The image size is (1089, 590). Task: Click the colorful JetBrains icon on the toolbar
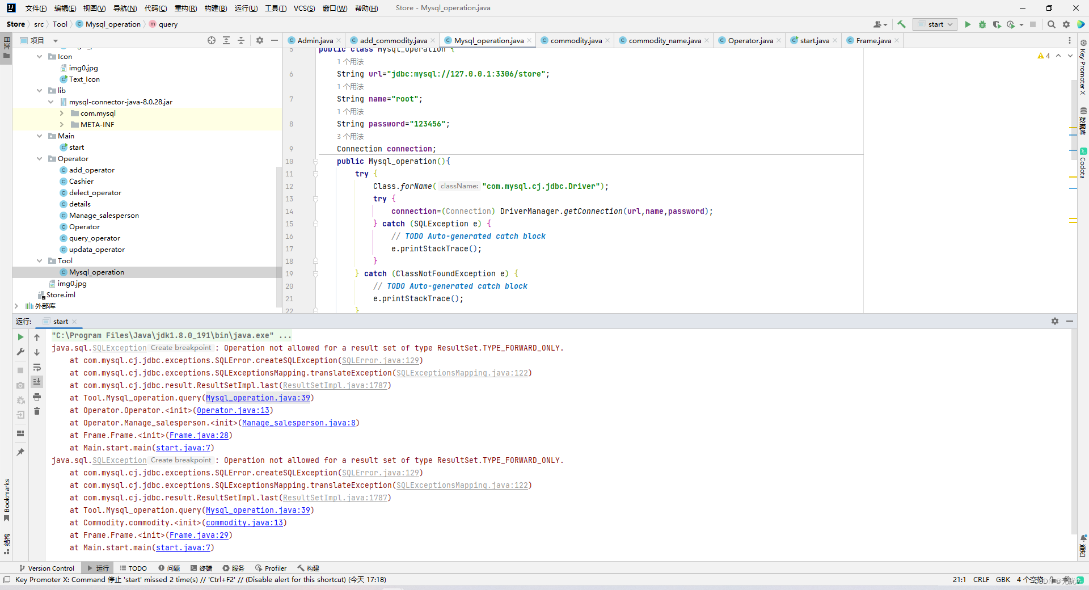coord(1081,24)
